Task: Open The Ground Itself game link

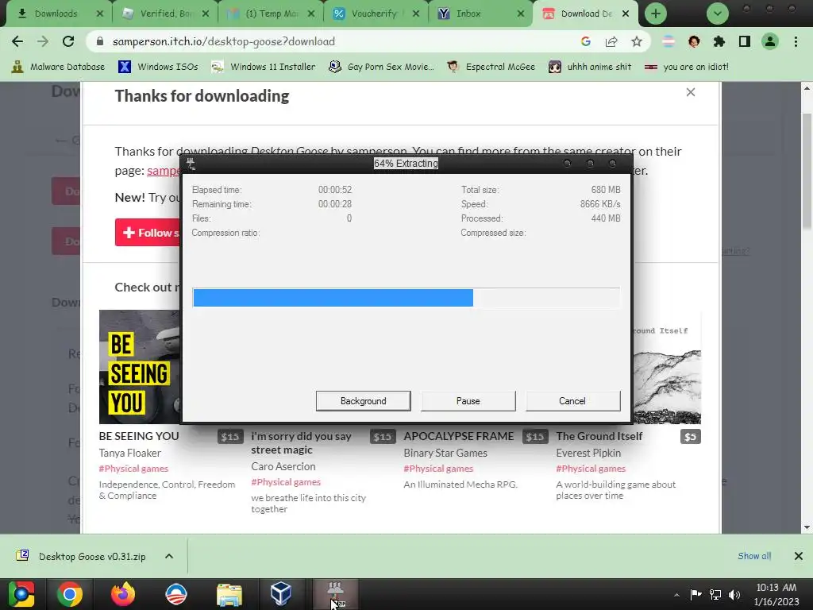Action: 599,436
